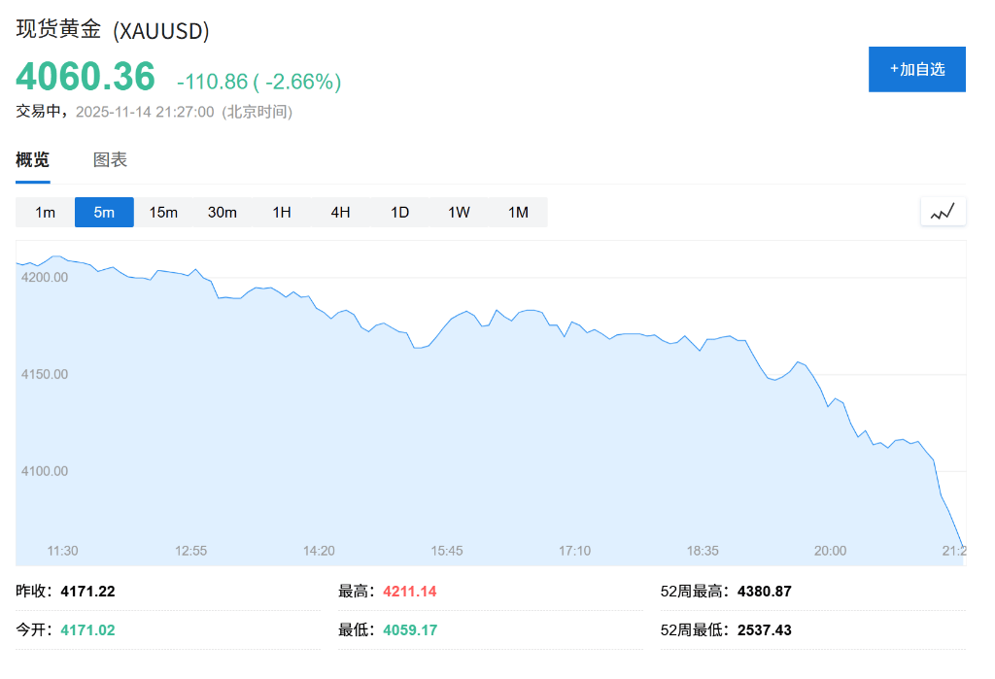Add gold to watchlist with +加自选

pyautogui.click(x=916, y=69)
